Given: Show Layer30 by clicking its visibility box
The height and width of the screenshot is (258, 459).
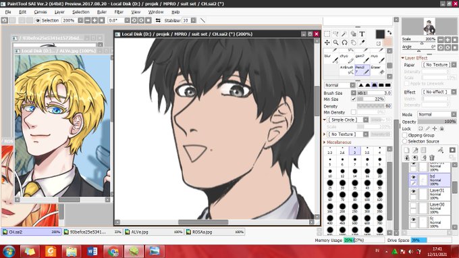Looking at the screenshot, I should click(x=413, y=205).
